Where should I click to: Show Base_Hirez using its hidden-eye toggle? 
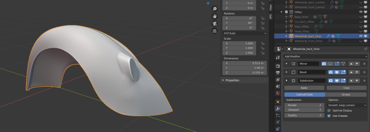361,17
